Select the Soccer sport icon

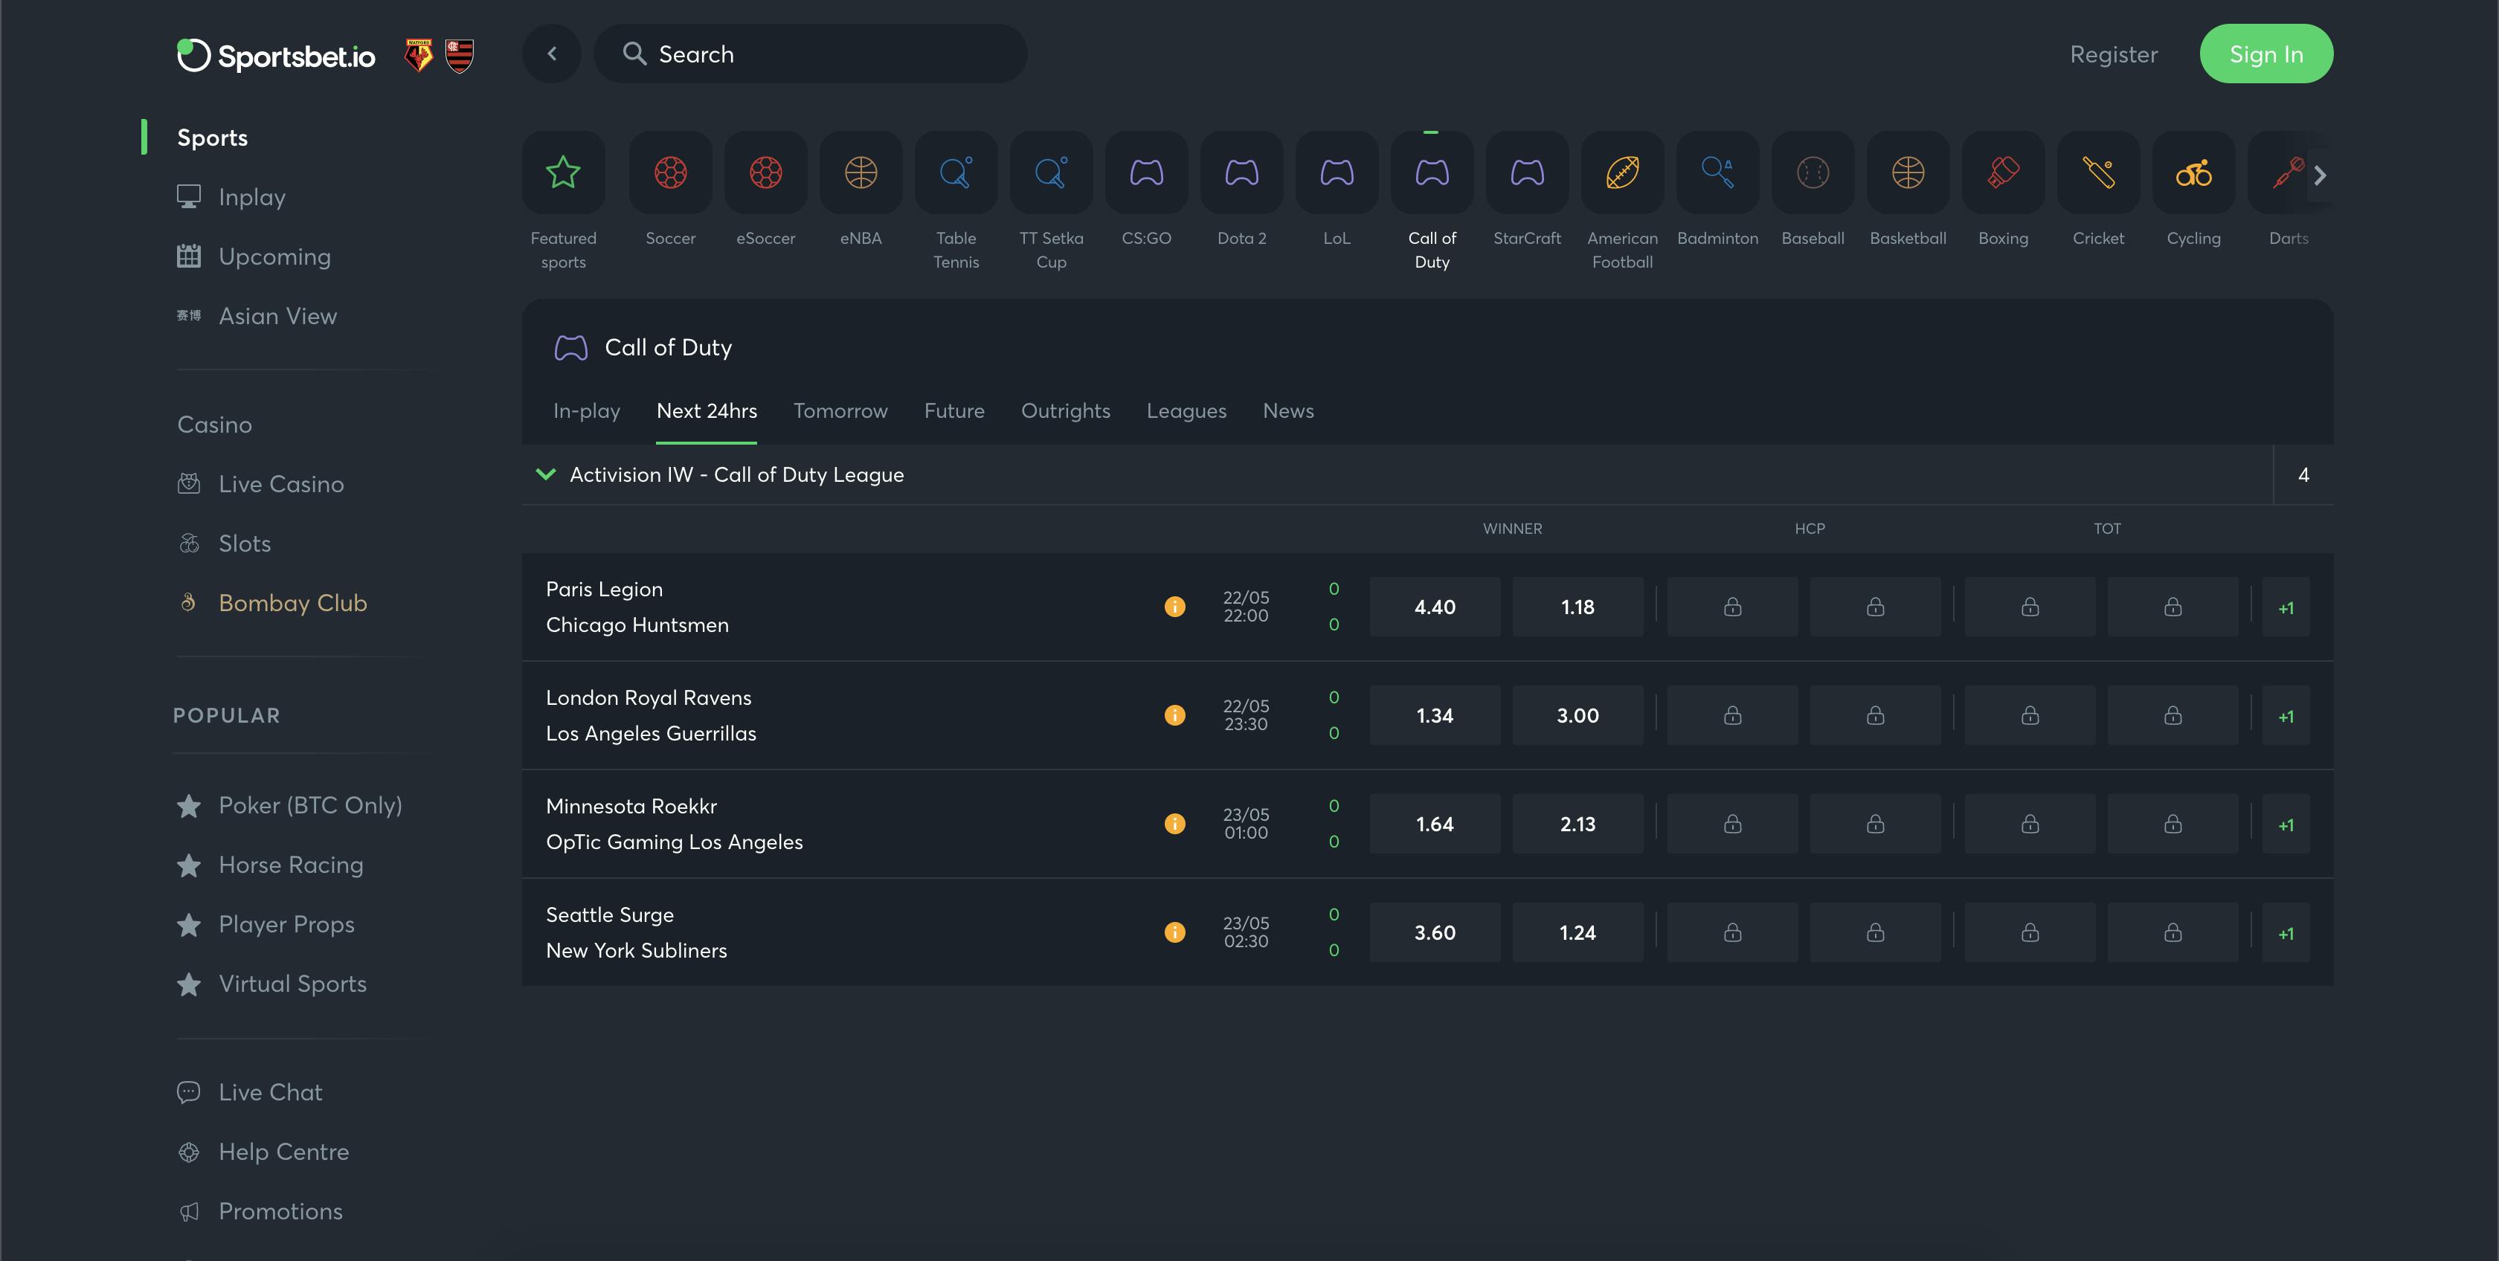coord(670,172)
